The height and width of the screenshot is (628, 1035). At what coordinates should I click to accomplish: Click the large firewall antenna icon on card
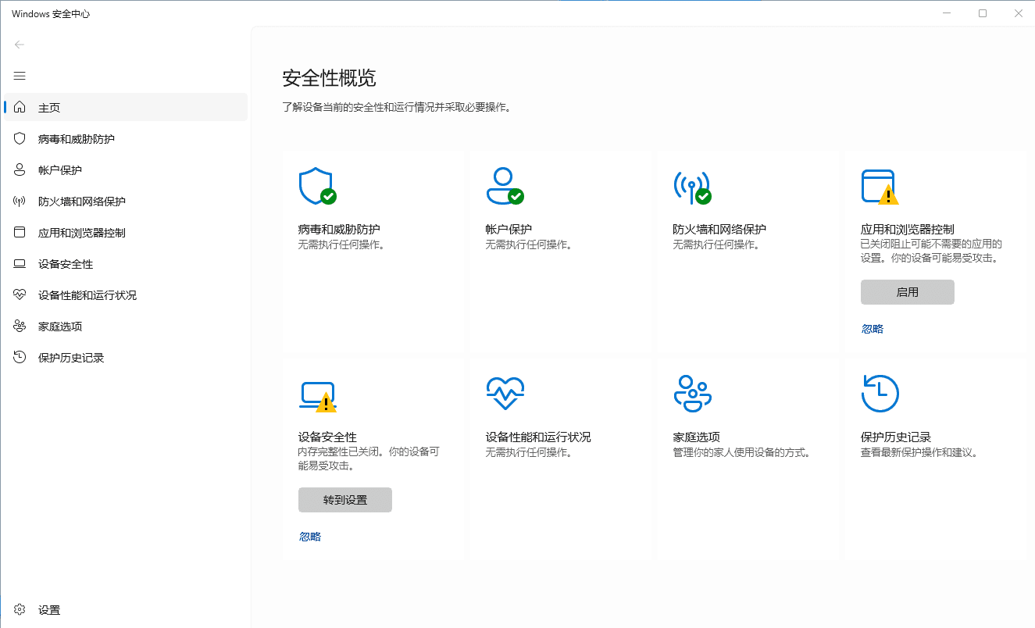click(x=692, y=186)
